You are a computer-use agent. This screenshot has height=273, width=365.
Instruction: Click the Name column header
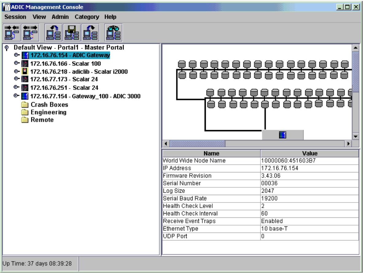[211, 153]
